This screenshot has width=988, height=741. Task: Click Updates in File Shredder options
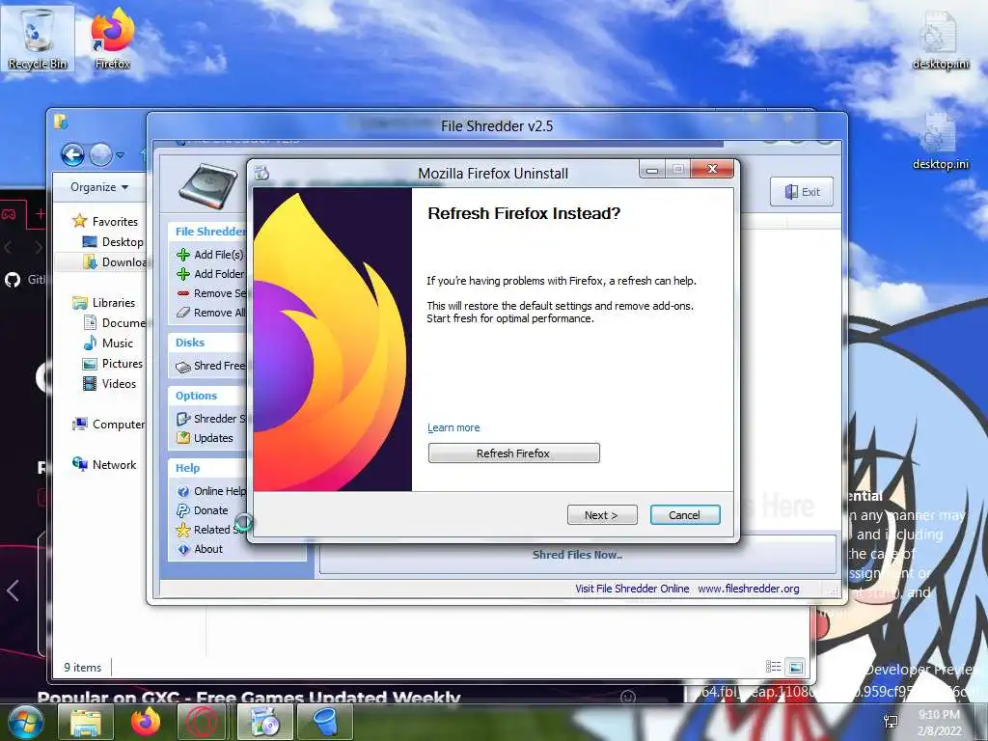coord(205,438)
